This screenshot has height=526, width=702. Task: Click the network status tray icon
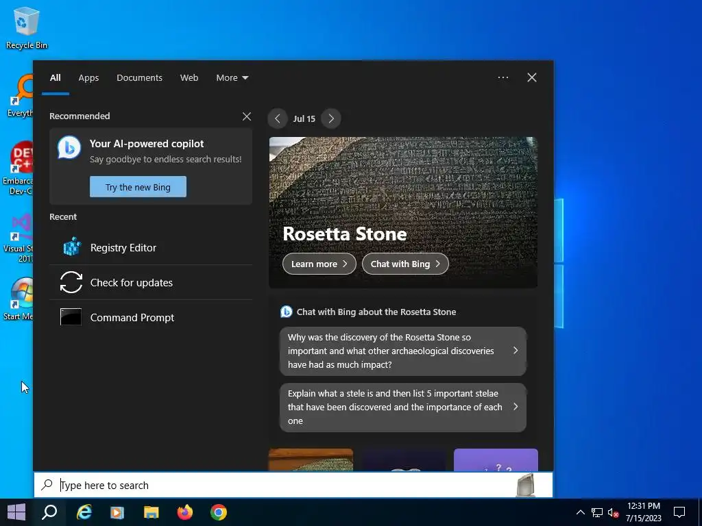coord(597,512)
